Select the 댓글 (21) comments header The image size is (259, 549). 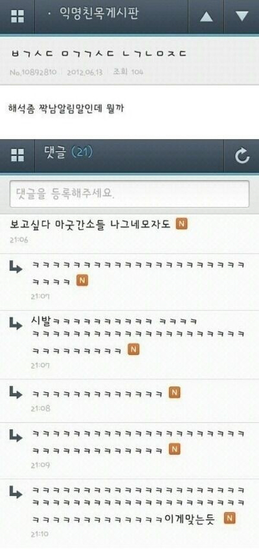(68, 153)
